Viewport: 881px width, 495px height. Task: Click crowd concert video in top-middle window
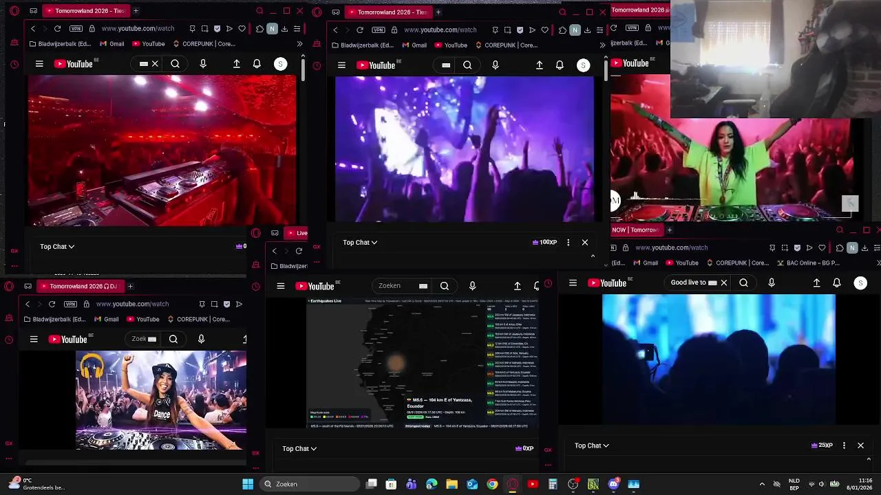[x=465, y=148]
